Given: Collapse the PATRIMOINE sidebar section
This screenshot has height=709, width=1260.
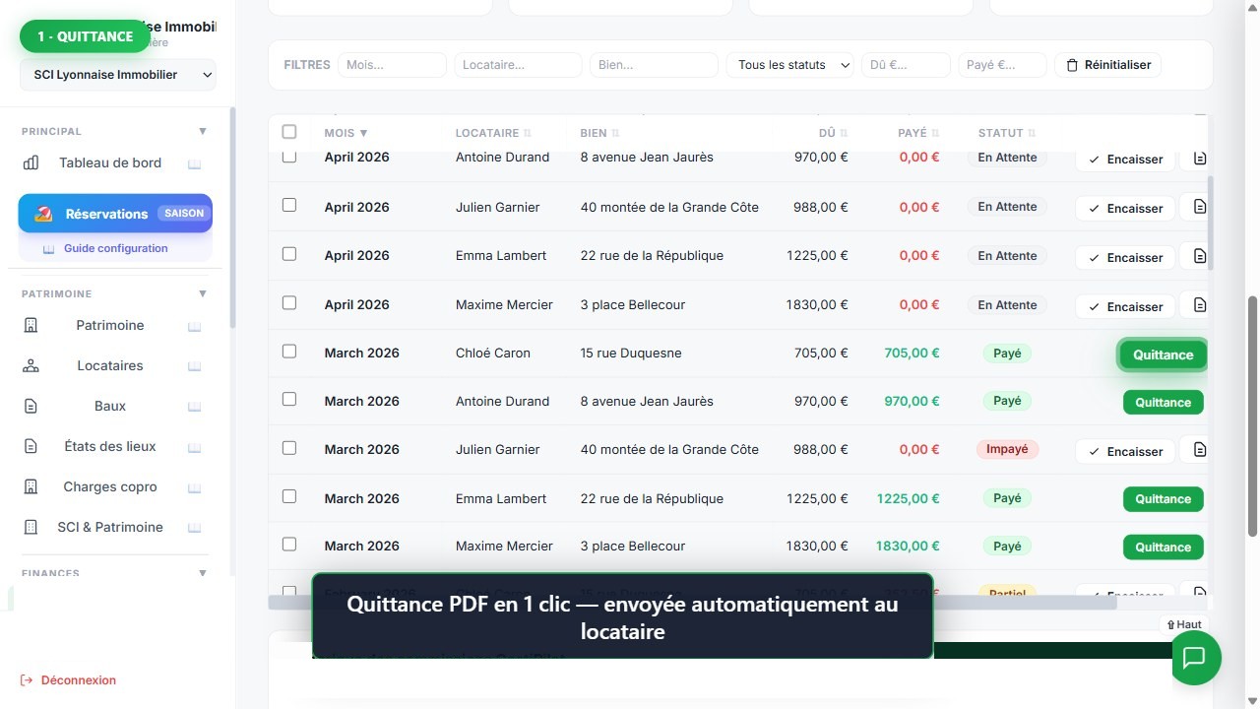Looking at the screenshot, I should pyautogui.click(x=203, y=293).
